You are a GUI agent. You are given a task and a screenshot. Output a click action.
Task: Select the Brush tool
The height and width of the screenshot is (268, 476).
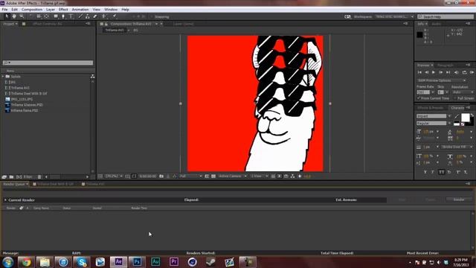click(x=80, y=16)
